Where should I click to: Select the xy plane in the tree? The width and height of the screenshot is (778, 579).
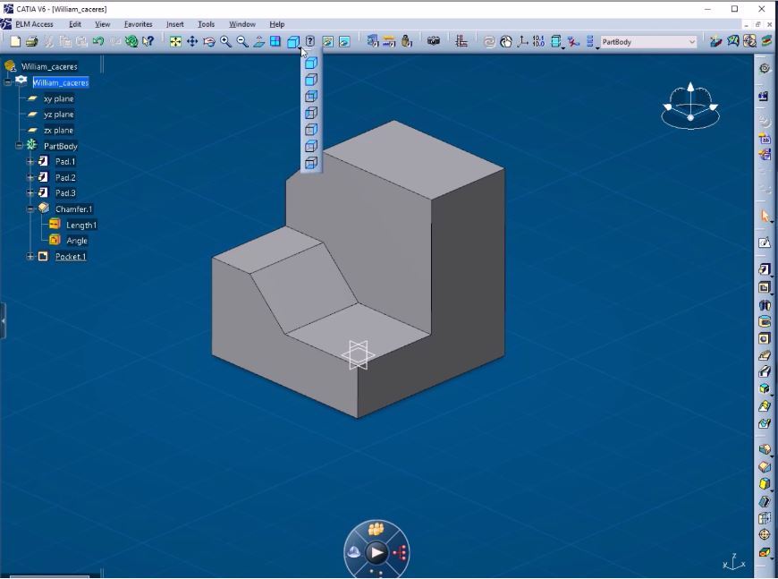click(58, 99)
